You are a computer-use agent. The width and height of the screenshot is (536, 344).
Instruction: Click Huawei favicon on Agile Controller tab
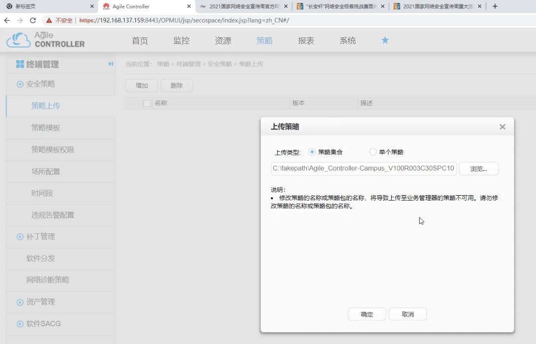[106, 6]
